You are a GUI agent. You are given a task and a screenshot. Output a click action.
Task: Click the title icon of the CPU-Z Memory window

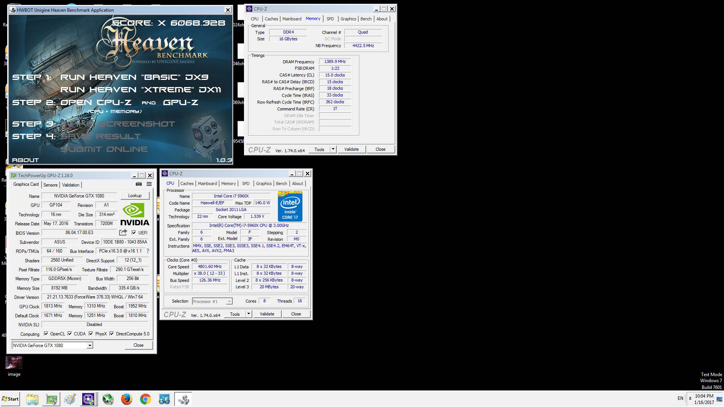point(249,9)
